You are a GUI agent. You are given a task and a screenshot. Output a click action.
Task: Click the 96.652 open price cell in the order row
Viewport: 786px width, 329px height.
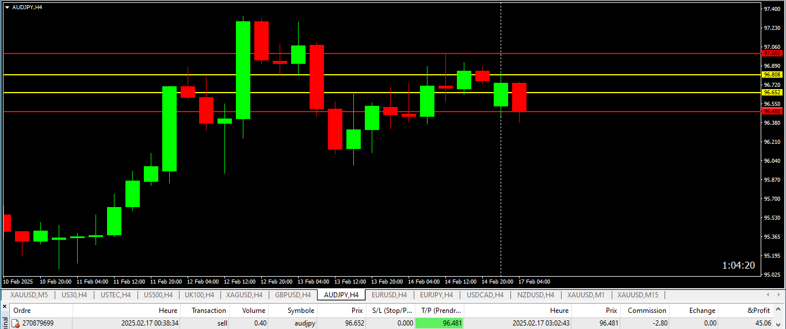pyautogui.click(x=354, y=324)
